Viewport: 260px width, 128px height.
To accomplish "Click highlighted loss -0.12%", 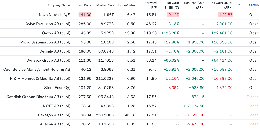I will tap(173, 15).
